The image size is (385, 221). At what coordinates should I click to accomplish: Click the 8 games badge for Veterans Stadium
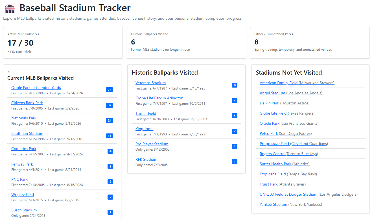pyautogui.click(x=235, y=85)
